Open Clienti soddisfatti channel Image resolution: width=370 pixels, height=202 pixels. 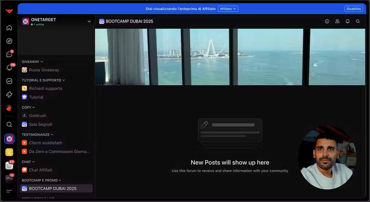[56, 143]
